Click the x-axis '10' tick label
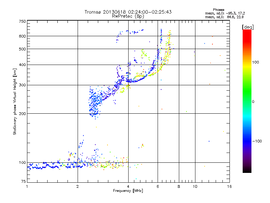 [x=195, y=186]
